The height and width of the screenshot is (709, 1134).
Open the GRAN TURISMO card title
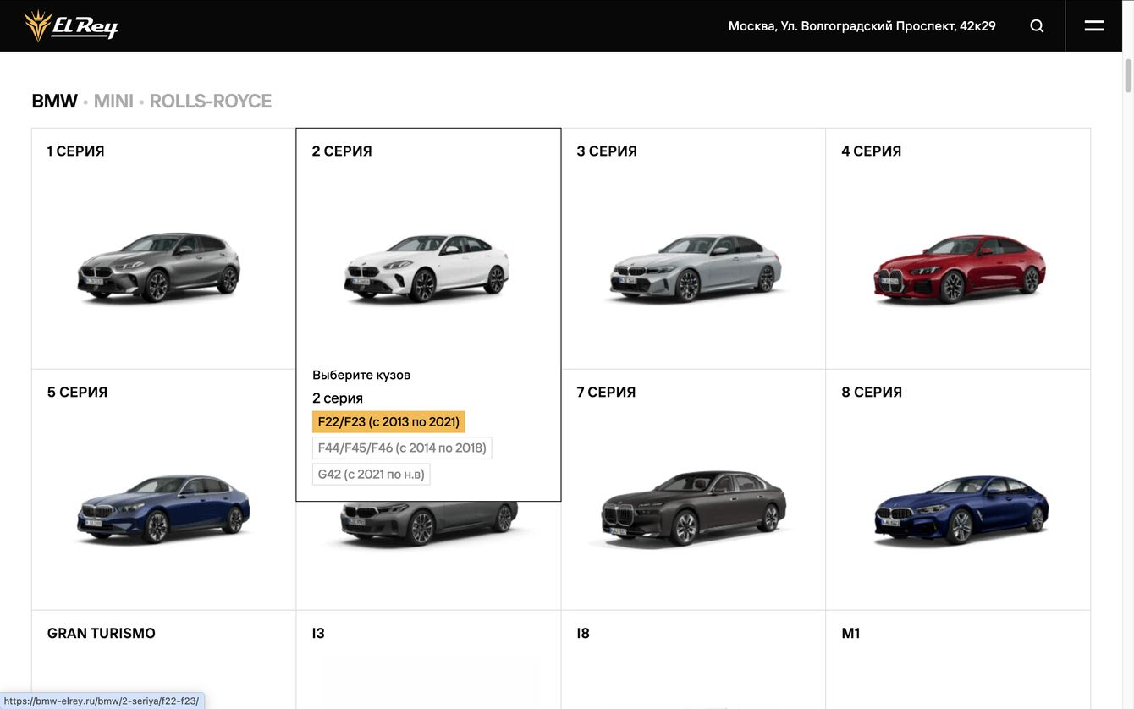(x=102, y=634)
